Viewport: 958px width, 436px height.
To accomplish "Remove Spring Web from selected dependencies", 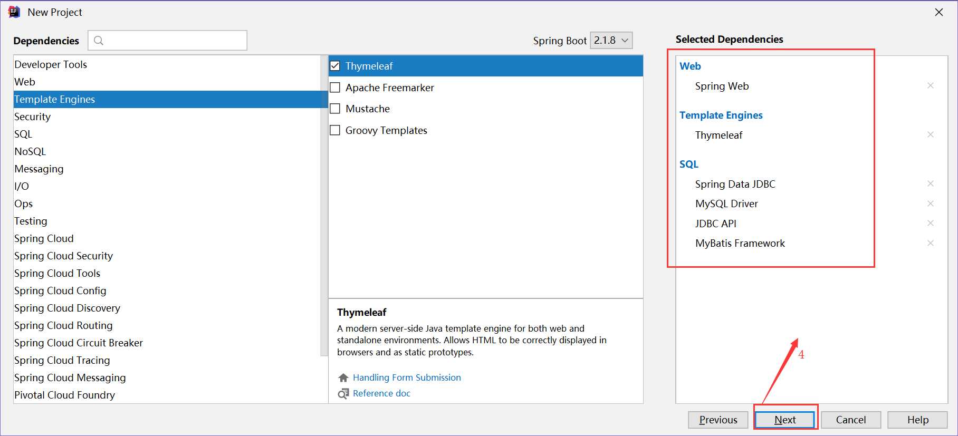I will 931,85.
